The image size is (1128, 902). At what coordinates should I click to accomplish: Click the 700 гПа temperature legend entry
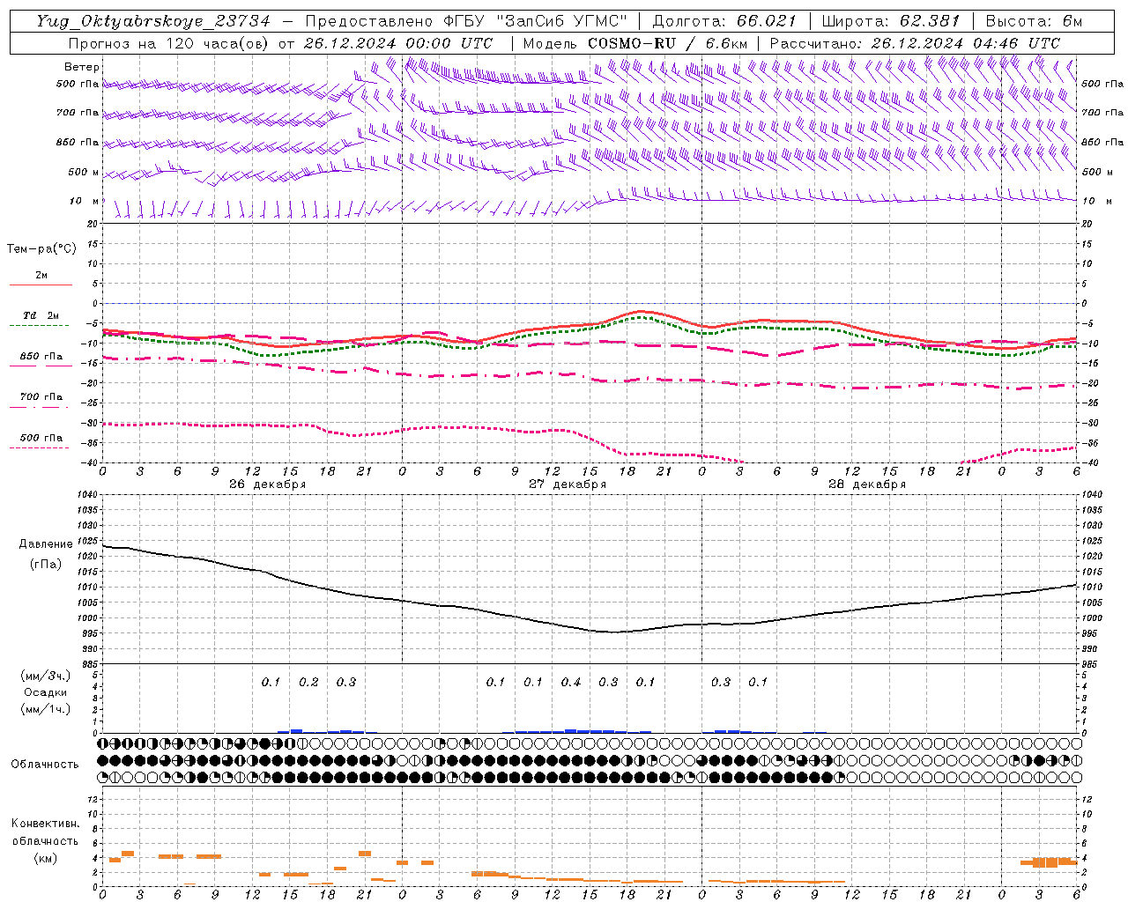(41, 397)
